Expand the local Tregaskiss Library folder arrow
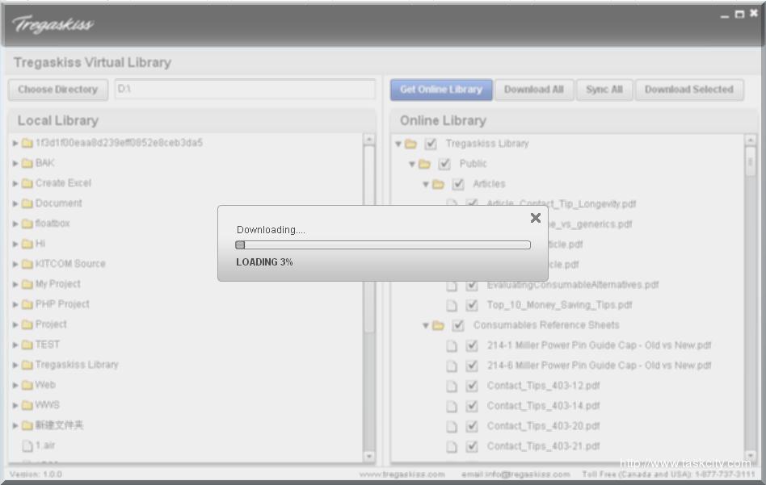This screenshot has height=485, width=766. coord(15,365)
